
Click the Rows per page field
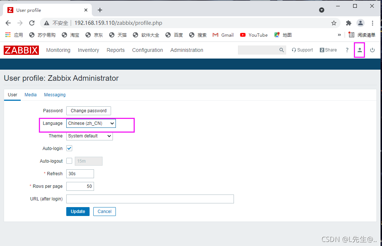80,186
